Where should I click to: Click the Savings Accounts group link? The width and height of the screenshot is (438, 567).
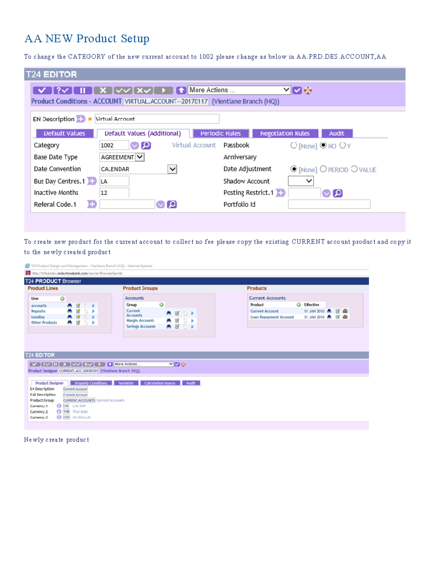click(x=141, y=326)
